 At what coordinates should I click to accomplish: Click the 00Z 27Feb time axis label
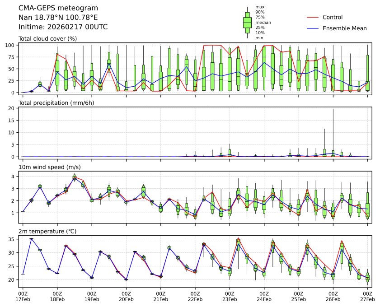[x=367, y=296]
